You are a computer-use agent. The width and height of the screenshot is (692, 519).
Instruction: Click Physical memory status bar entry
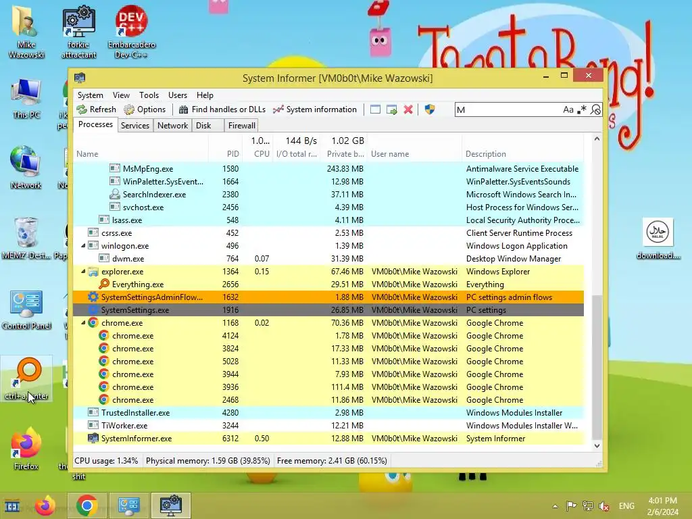click(x=208, y=461)
